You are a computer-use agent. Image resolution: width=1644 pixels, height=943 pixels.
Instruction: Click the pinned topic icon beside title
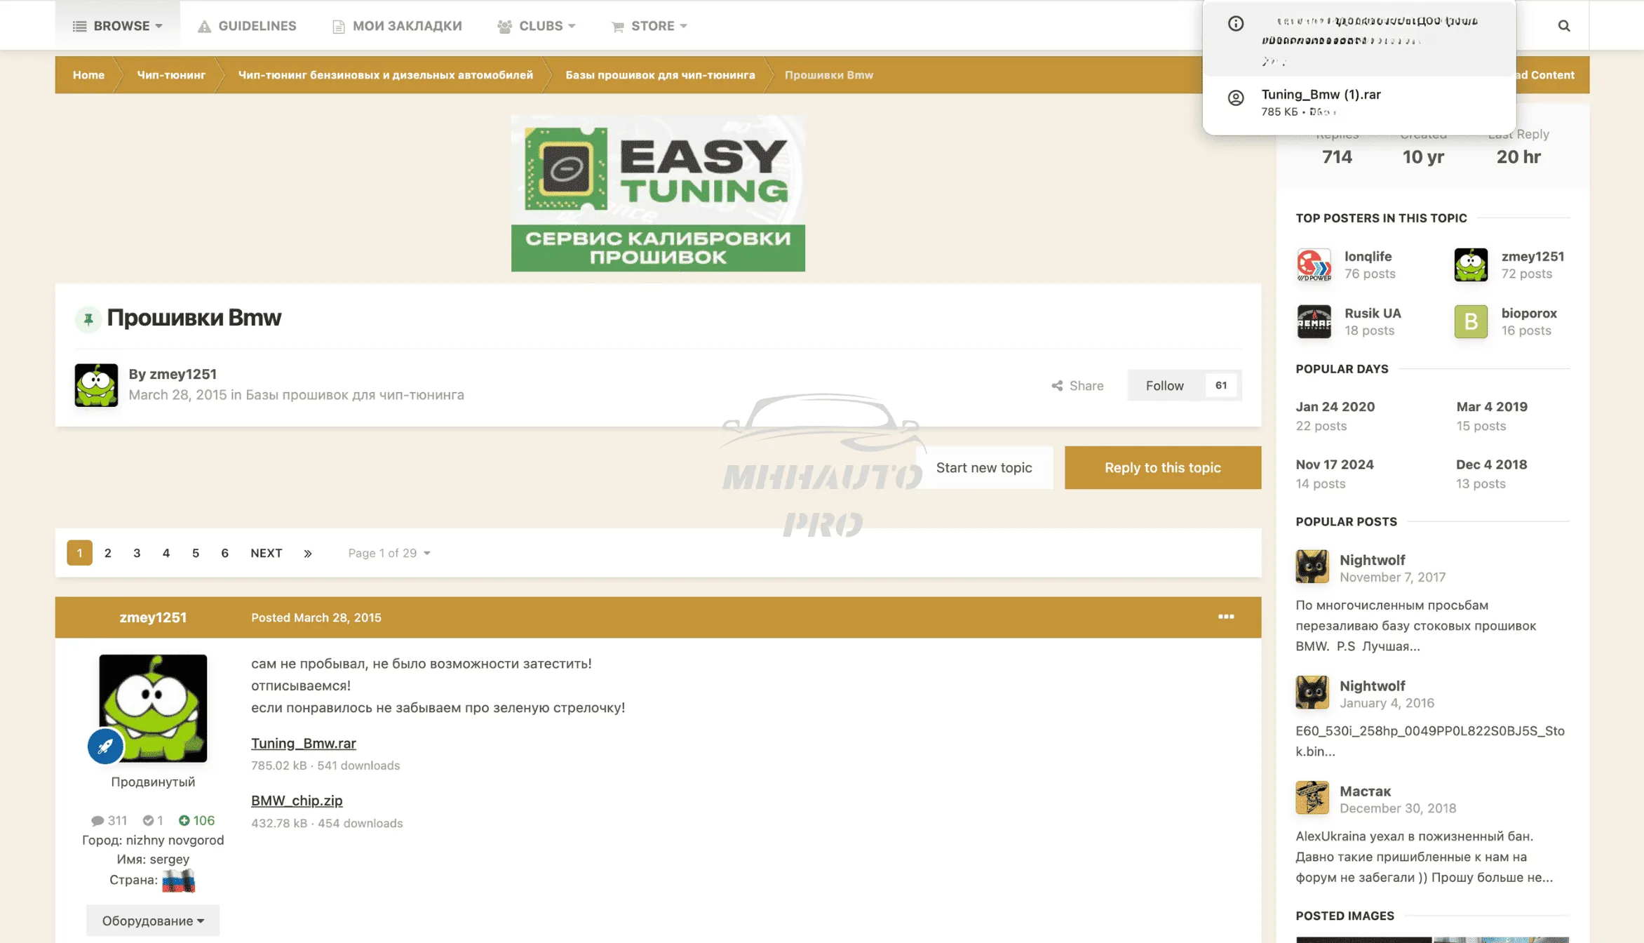[x=88, y=319]
